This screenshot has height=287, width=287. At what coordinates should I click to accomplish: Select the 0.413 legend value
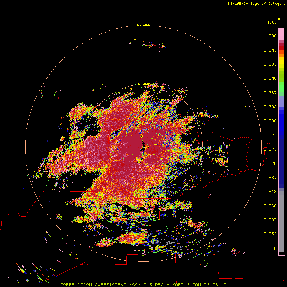[270, 192]
